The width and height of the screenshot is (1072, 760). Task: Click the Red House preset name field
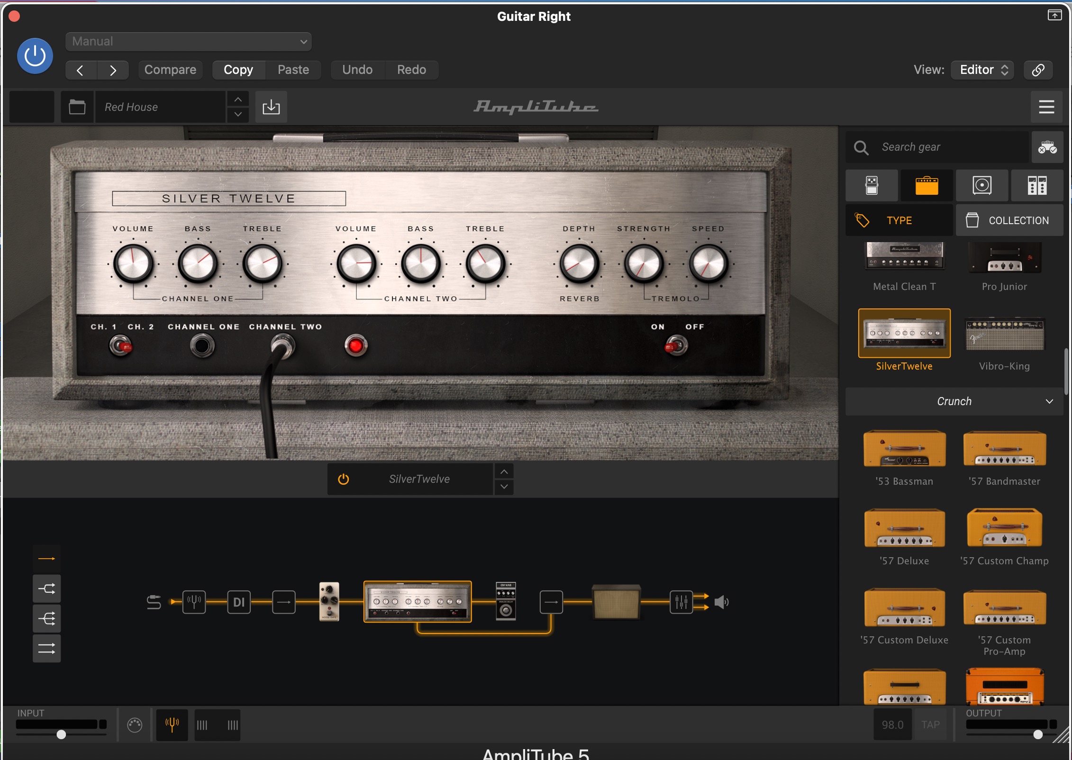pyautogui.click(x=160, y=107)
